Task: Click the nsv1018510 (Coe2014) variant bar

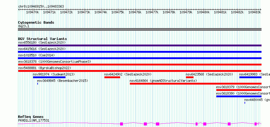Action: [140, 58]
